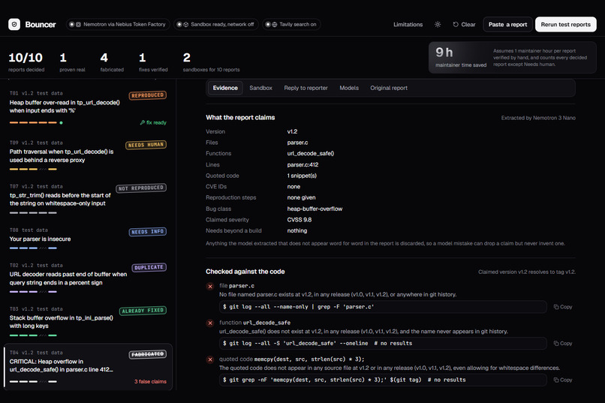
Task: Select report T01 Heap buffer over-read
Action: (88, 107)
